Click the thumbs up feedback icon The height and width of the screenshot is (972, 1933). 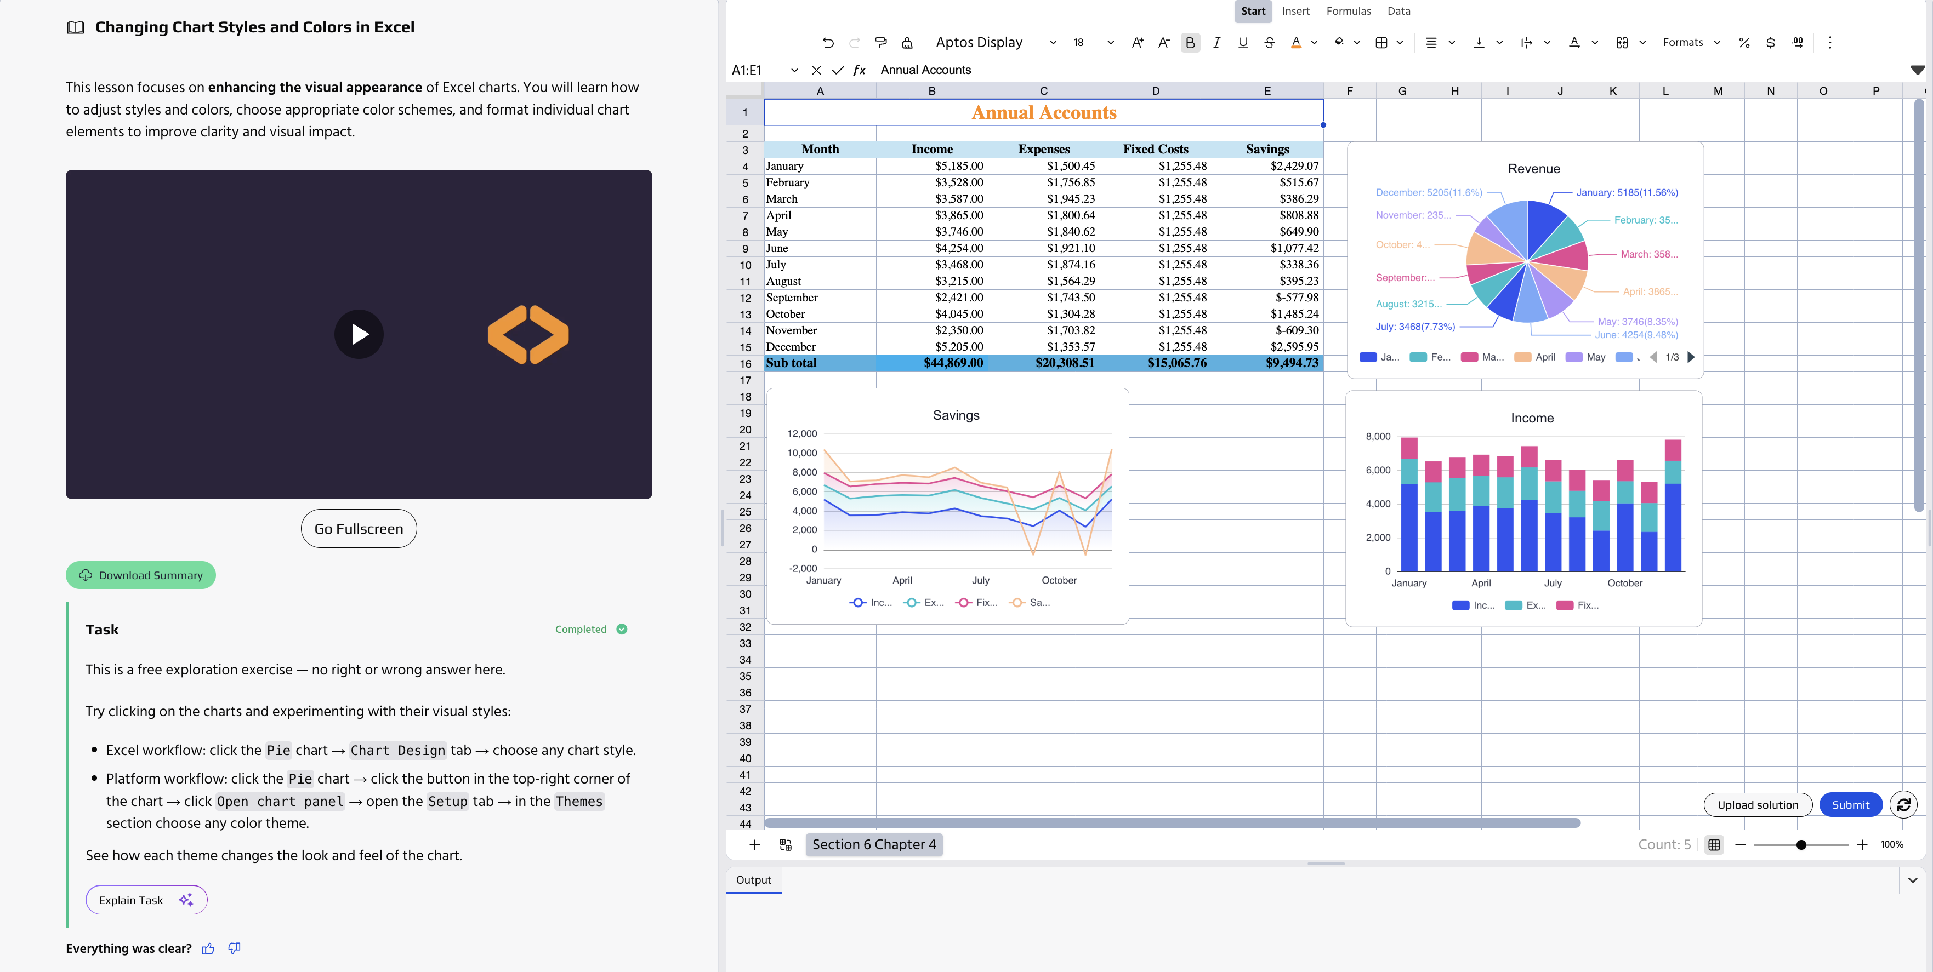(208, 949)
